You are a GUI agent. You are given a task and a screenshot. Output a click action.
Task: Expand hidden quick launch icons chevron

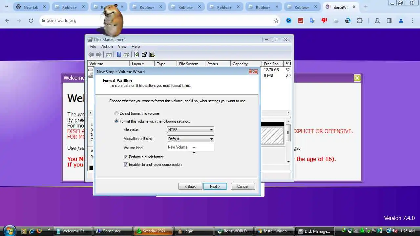[49, 229]
